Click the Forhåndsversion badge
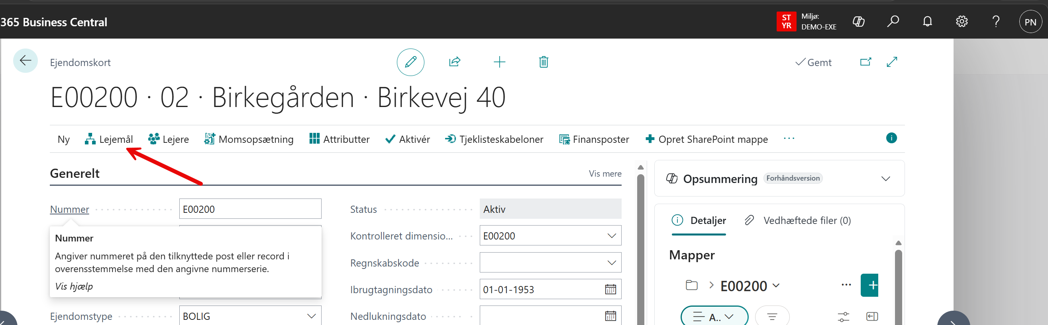This screenshot has height=325, width=1048. [x=793, y=178]
